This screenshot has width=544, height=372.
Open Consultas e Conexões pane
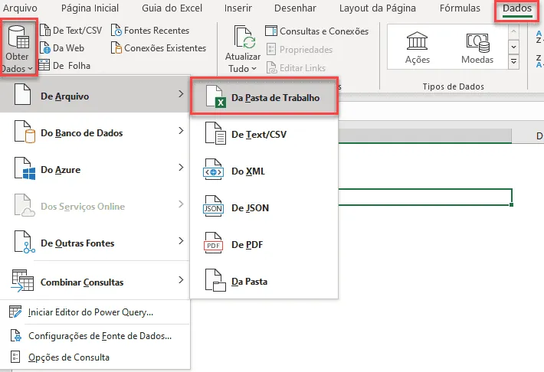coord(316,31)
